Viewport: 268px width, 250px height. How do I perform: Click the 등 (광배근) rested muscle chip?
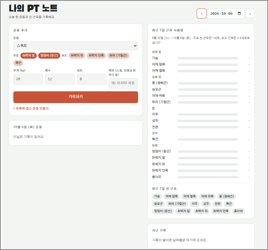click(227, 197)
